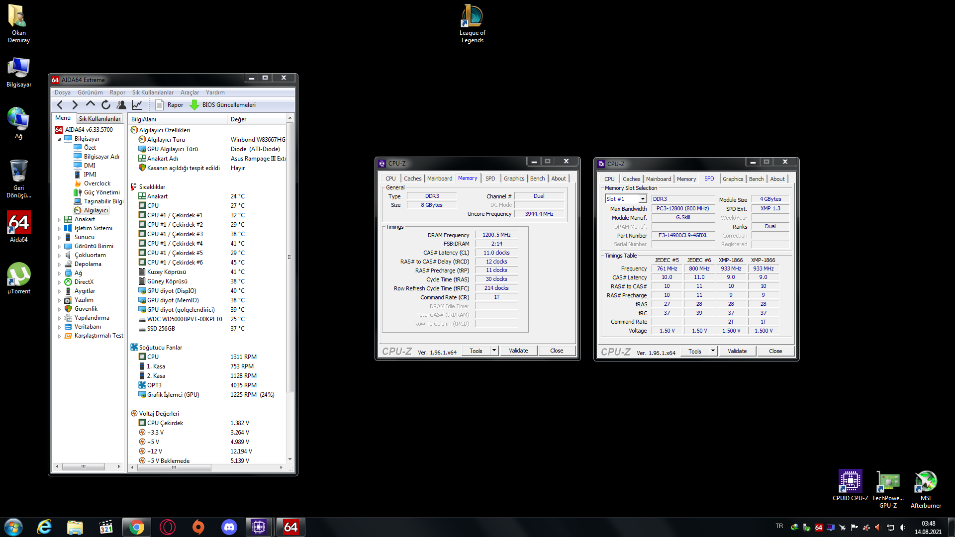Open the AIDA64 graph chart icon
955x537 pixels.
137,105
